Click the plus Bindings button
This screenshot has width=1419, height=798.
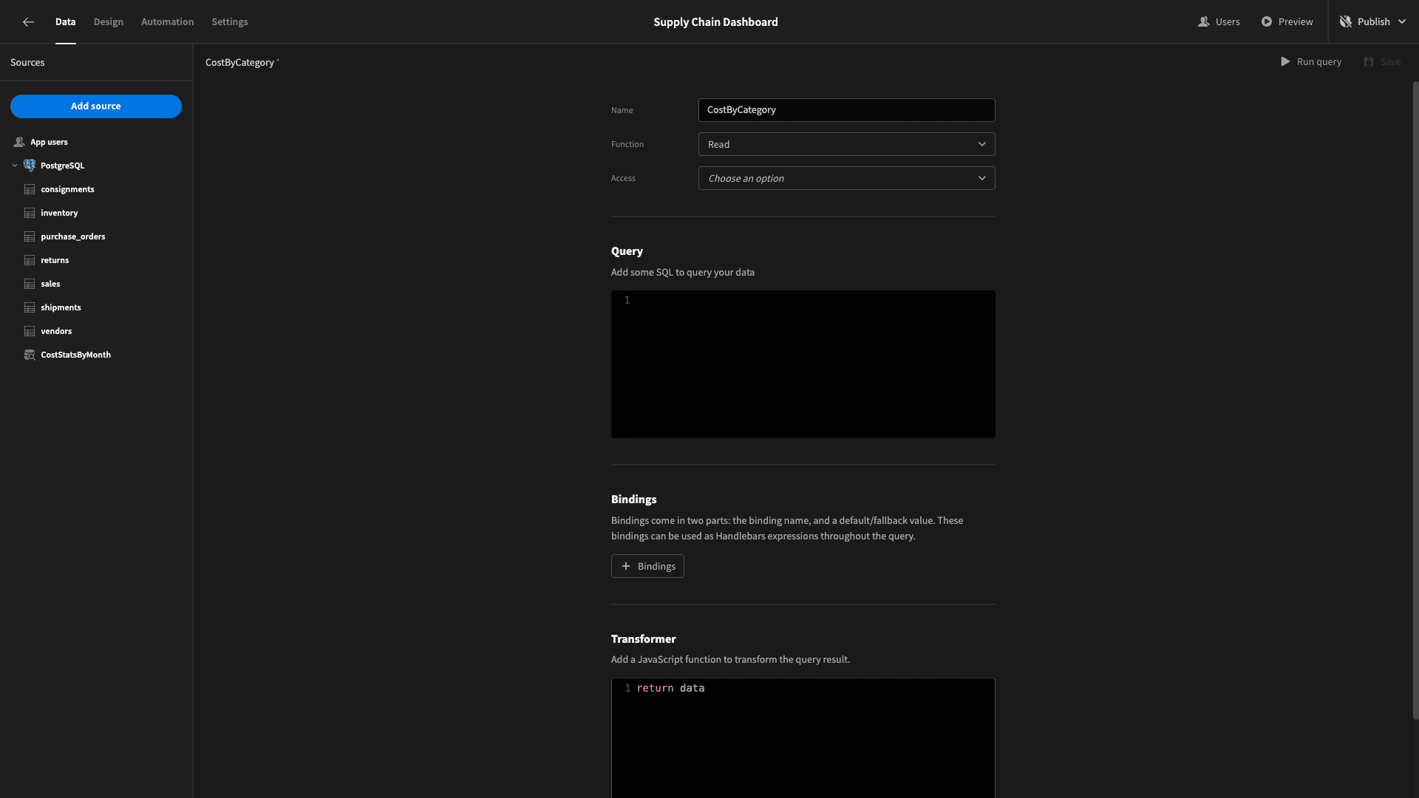tap(647, 566)
